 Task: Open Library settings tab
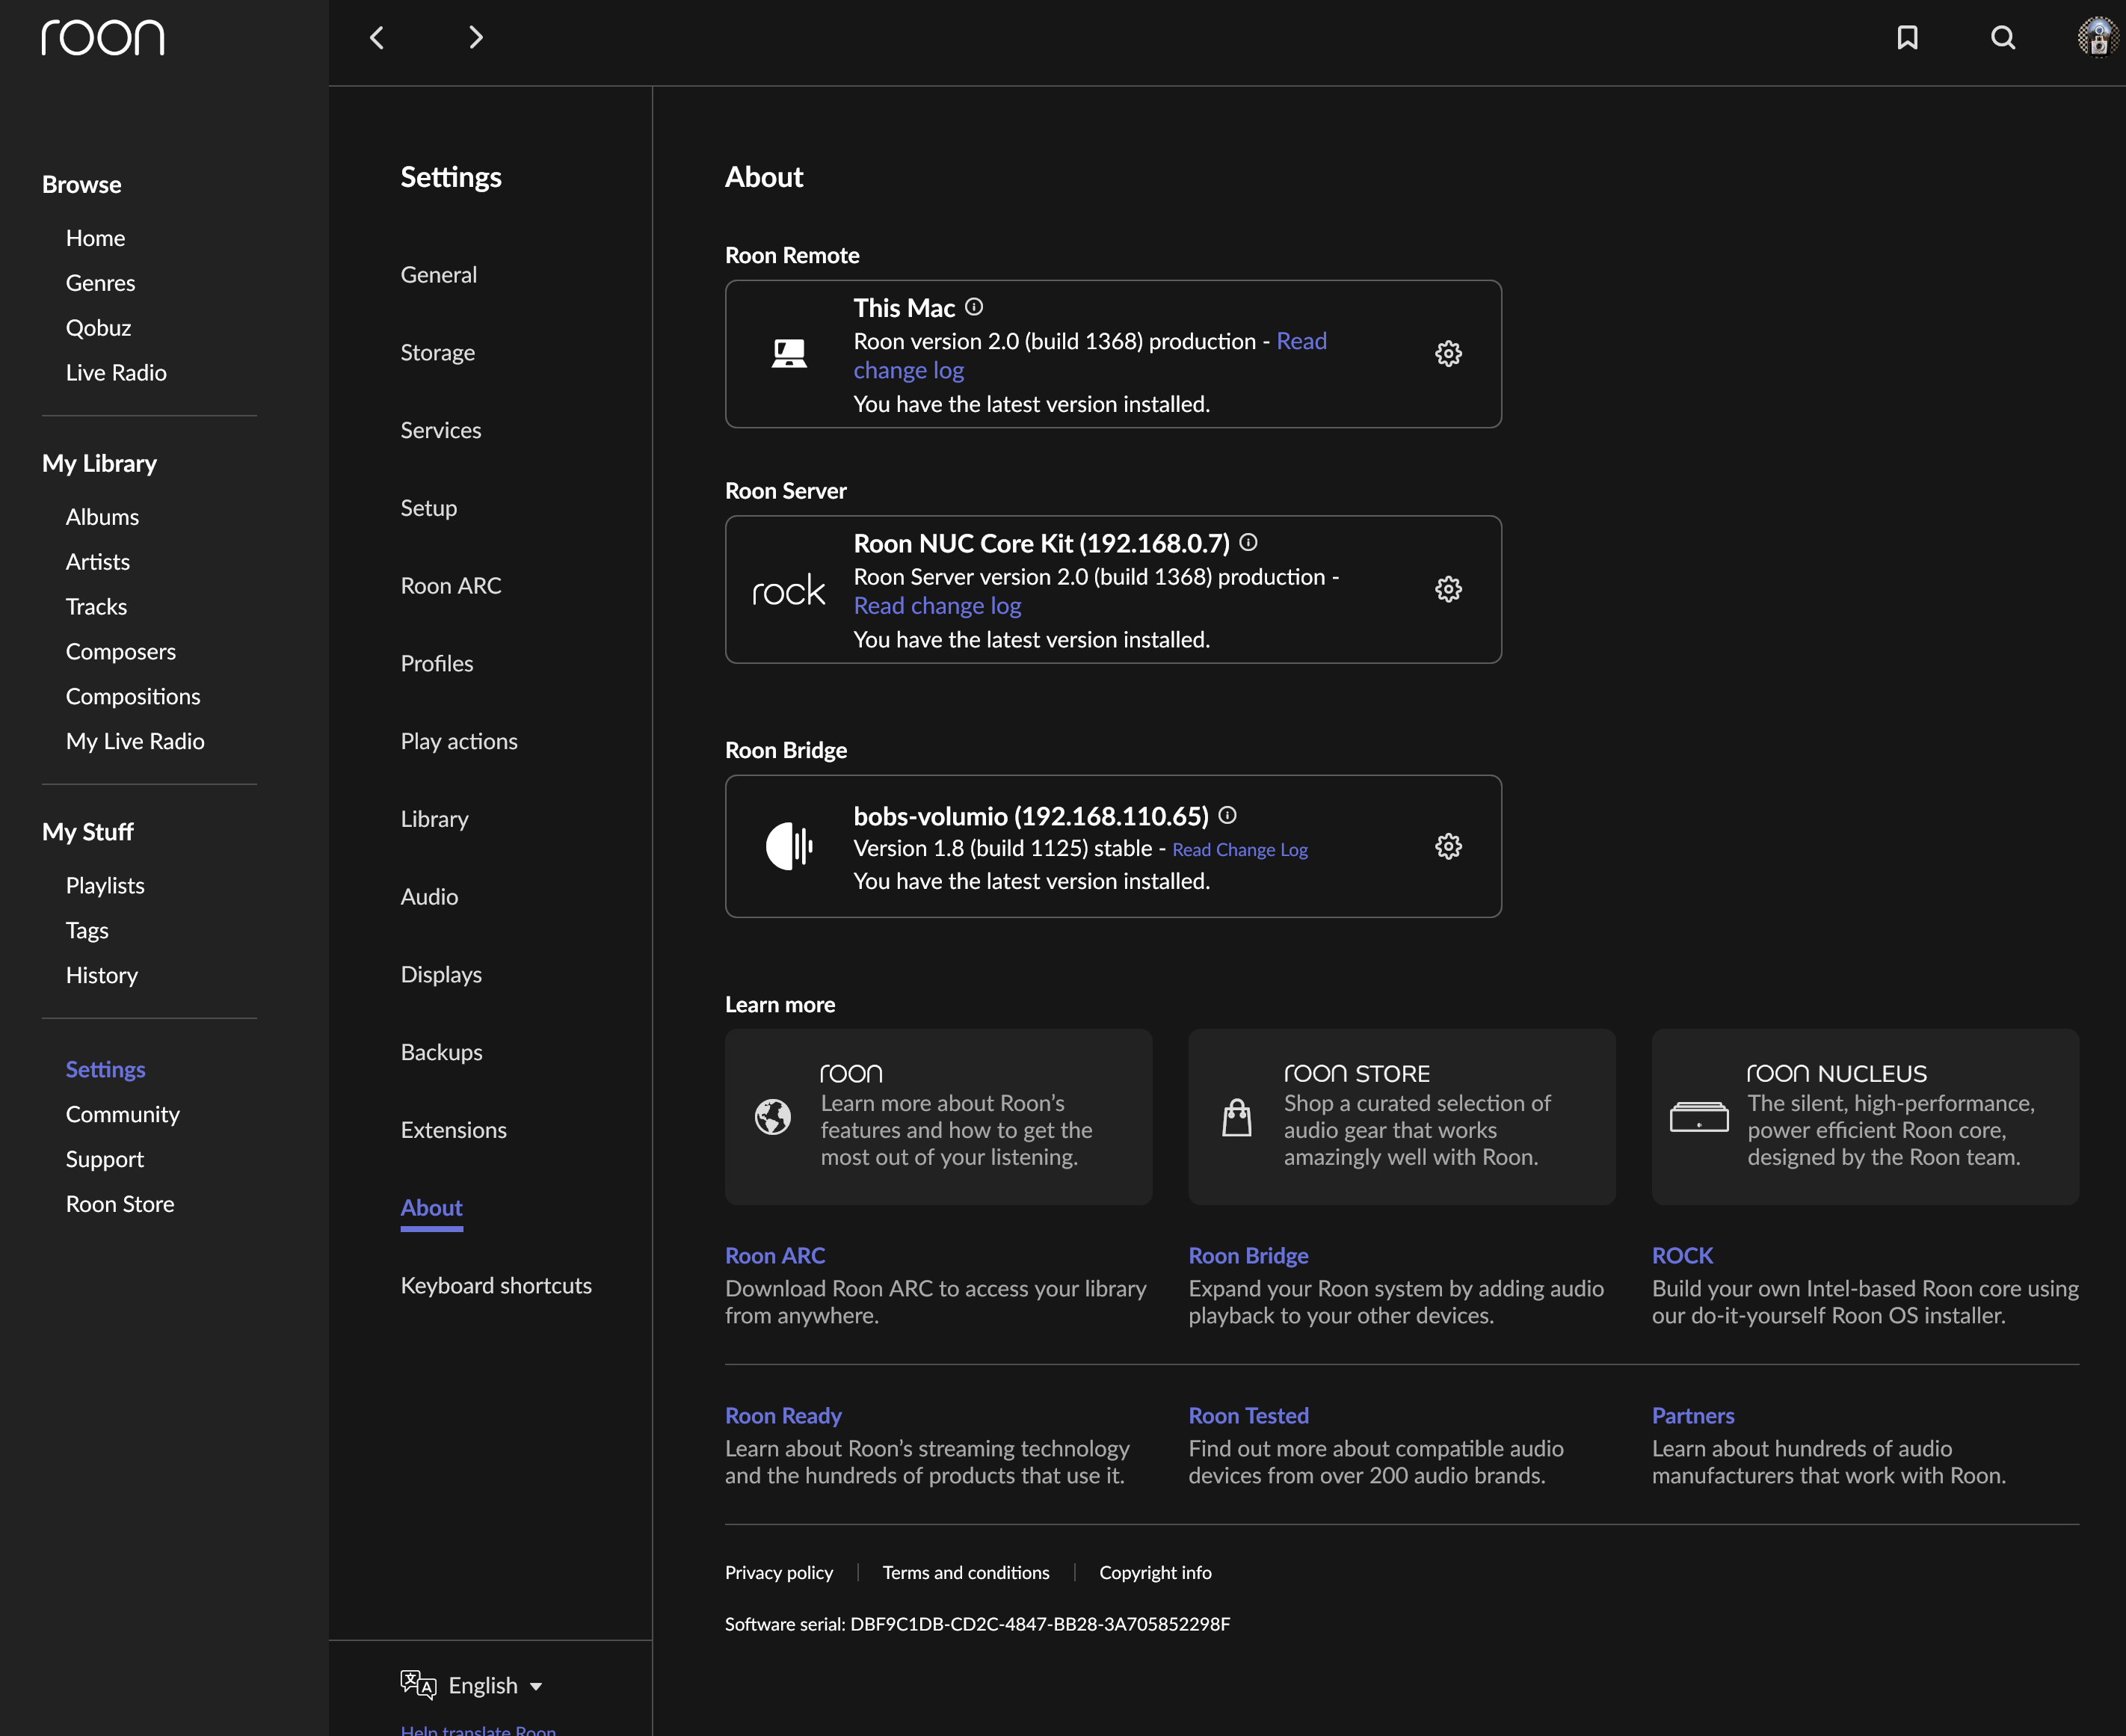click(x=435, y=819)
